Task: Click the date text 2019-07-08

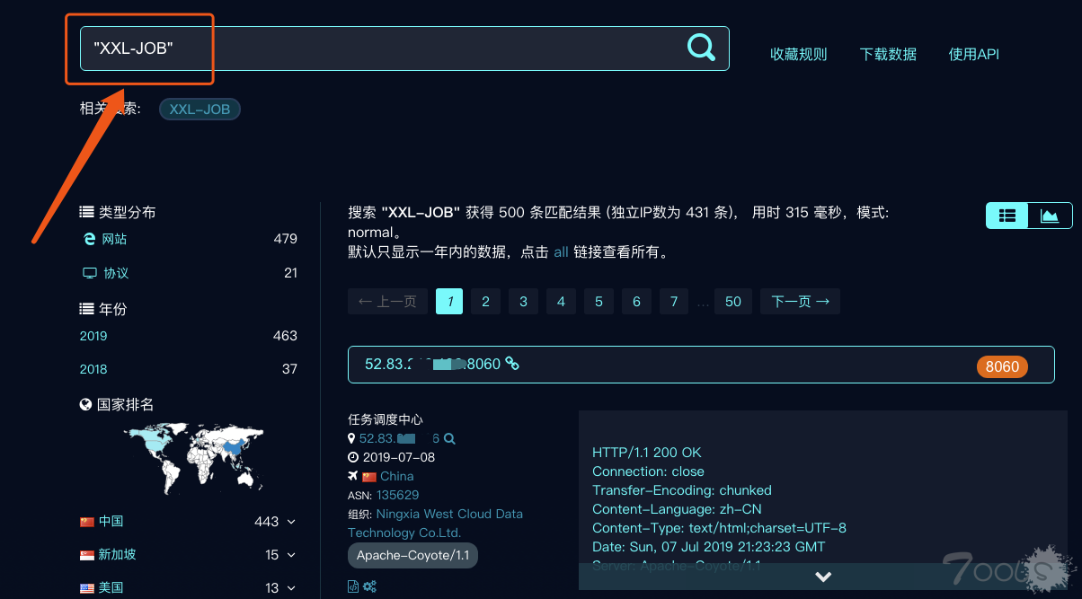Action: (x=399, y=457)
